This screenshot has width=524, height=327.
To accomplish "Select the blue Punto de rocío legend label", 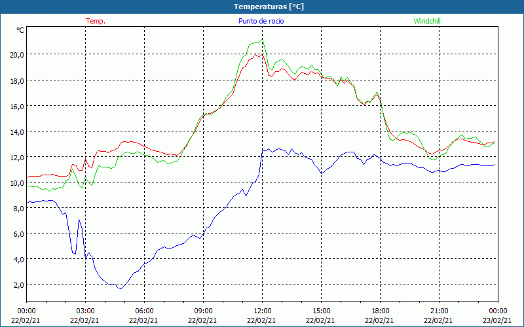I will [261, 21].
